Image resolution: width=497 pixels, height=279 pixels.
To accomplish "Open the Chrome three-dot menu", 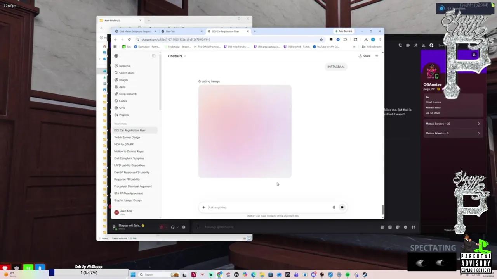I will coord(379,40).
